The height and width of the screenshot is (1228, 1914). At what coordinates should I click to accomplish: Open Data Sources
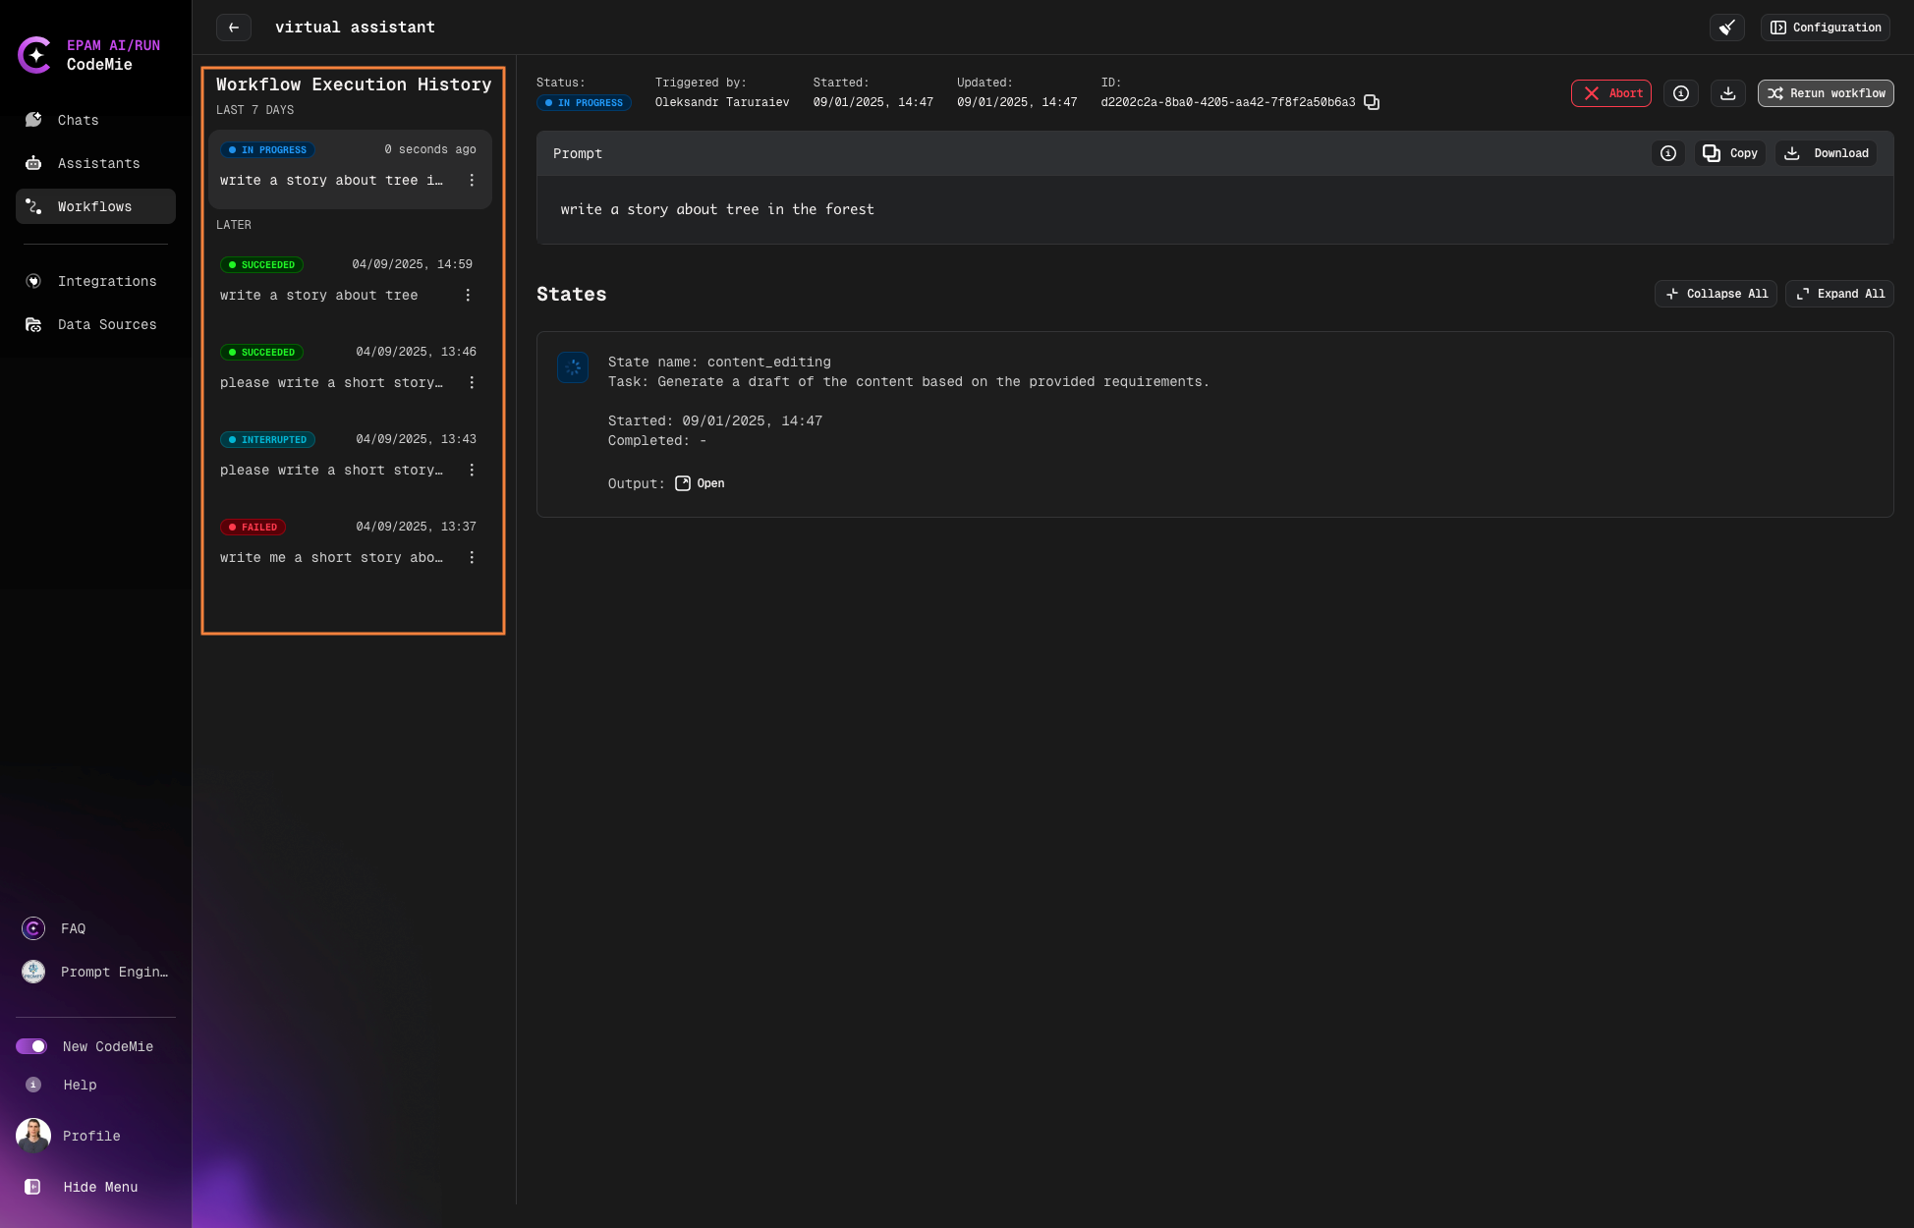tap(107, 324)
